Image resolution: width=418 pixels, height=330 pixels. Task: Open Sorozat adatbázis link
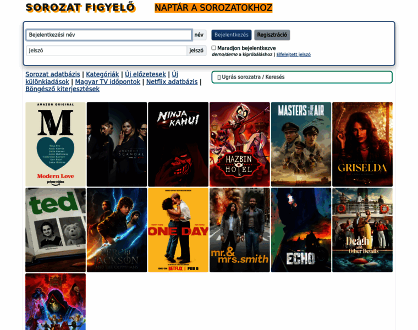pyautogui.click(x=52, y=74)
